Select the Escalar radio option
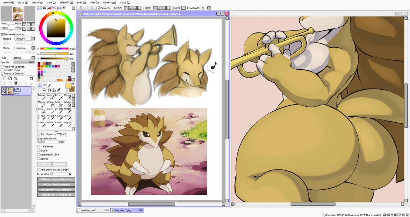The image size is (410, 217). tap(38, 150)
